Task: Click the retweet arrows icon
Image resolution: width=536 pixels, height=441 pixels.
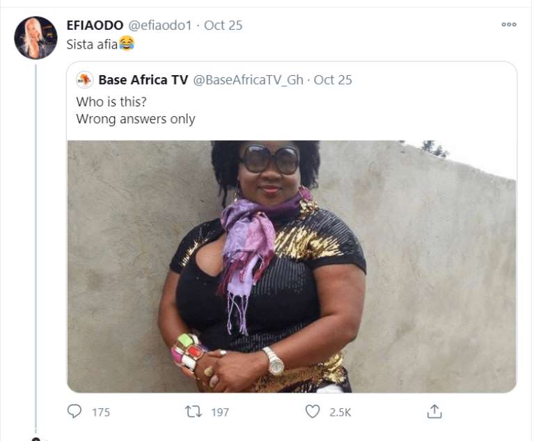Action: (194, 411)
